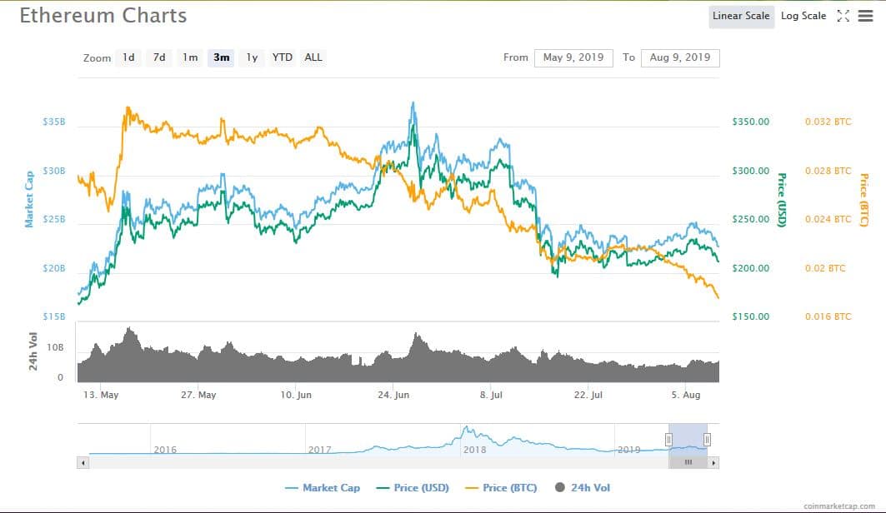Click the left navigator range handle
Image resolution: width=886 pixels, height=513 pixels.
click(x=668, y=439)
